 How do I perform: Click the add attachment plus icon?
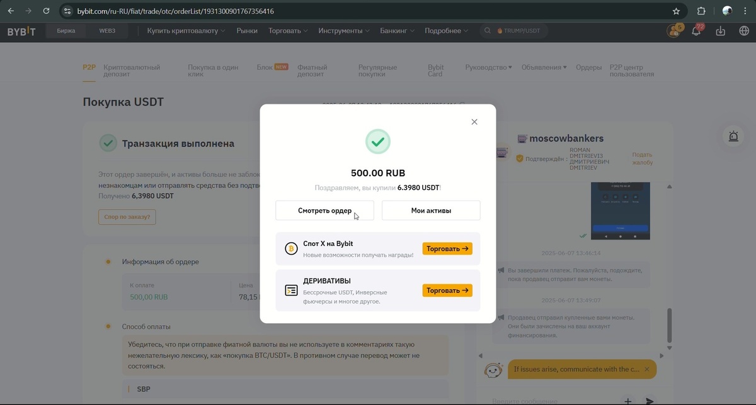pyautogui.click(x=628, y=401)
